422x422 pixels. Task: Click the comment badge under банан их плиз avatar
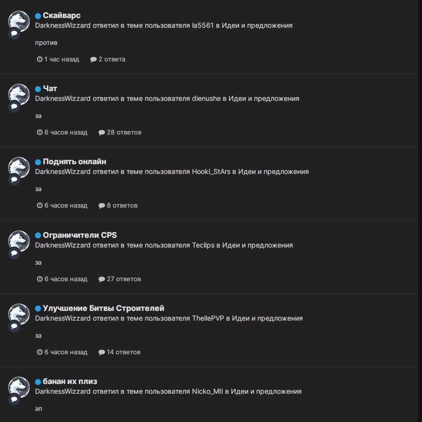point(14,399)
